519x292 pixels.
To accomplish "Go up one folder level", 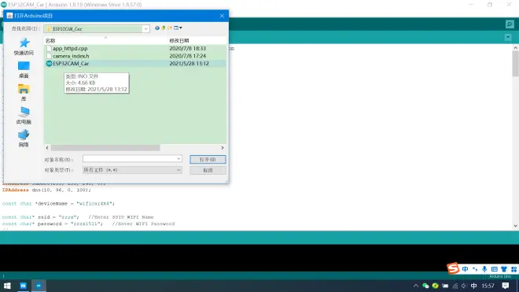I will pos(164,28).
